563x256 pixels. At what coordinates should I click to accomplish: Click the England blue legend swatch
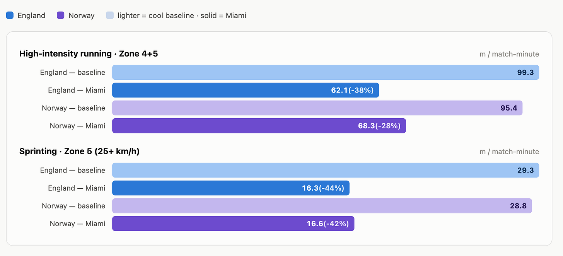(x=10, y=15)
